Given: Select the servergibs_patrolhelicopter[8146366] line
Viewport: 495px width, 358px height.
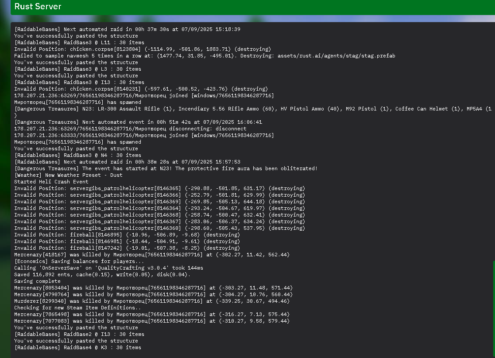Looking at the screenshot, I should click(x=160, y=195).
